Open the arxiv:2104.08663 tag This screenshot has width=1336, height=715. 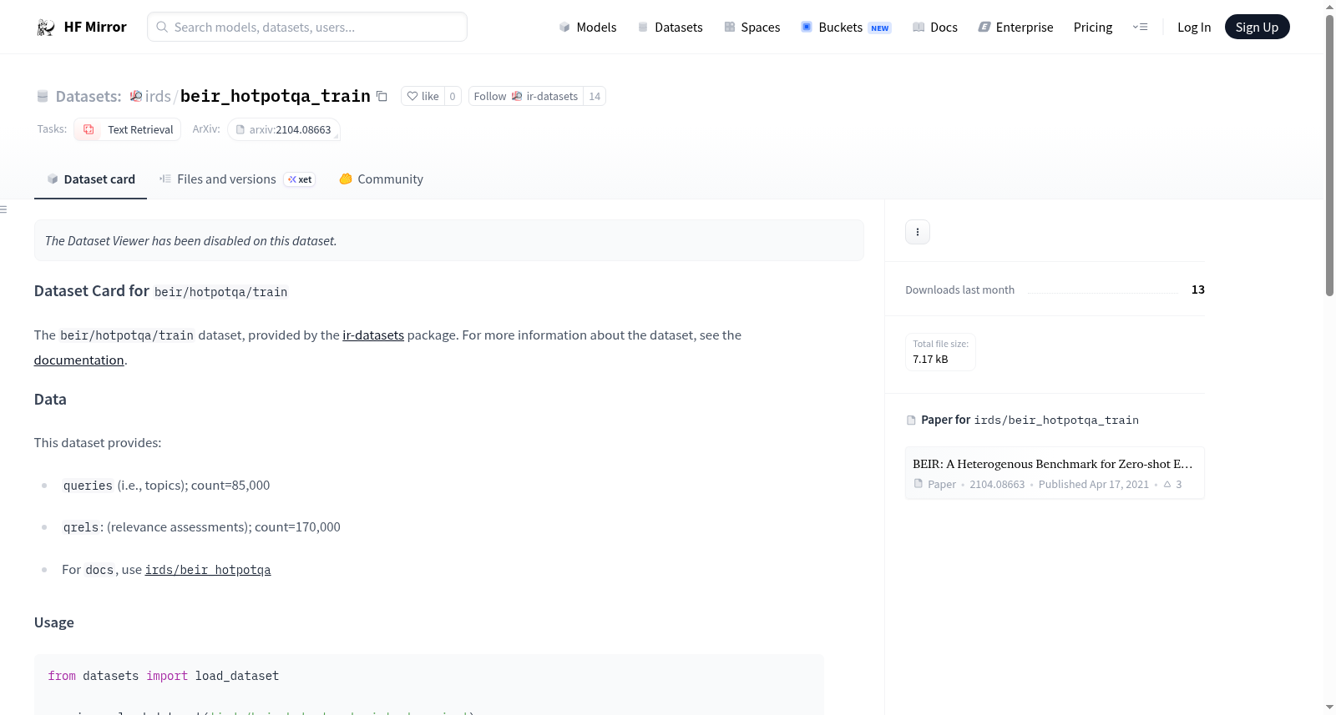coord(284,129)
